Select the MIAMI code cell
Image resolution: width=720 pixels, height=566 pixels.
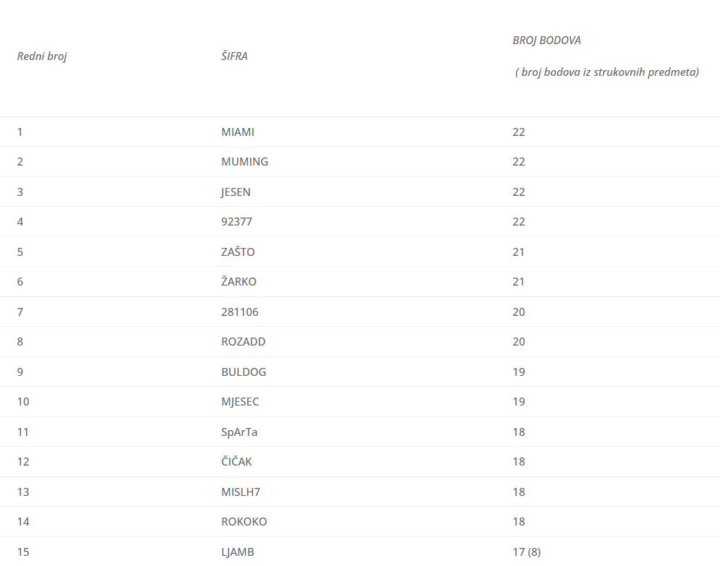(238, 132)
